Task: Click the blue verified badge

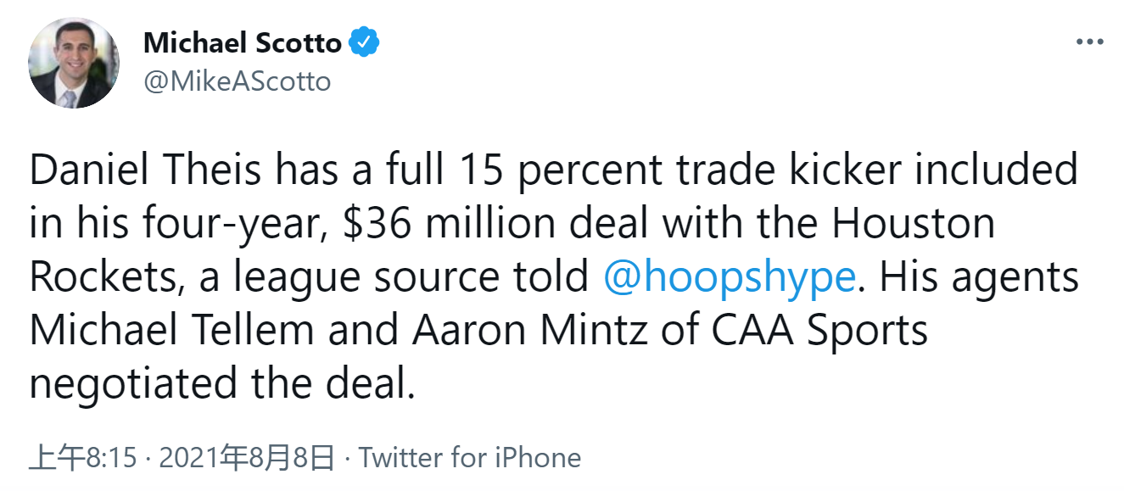Action: [366, 42]
